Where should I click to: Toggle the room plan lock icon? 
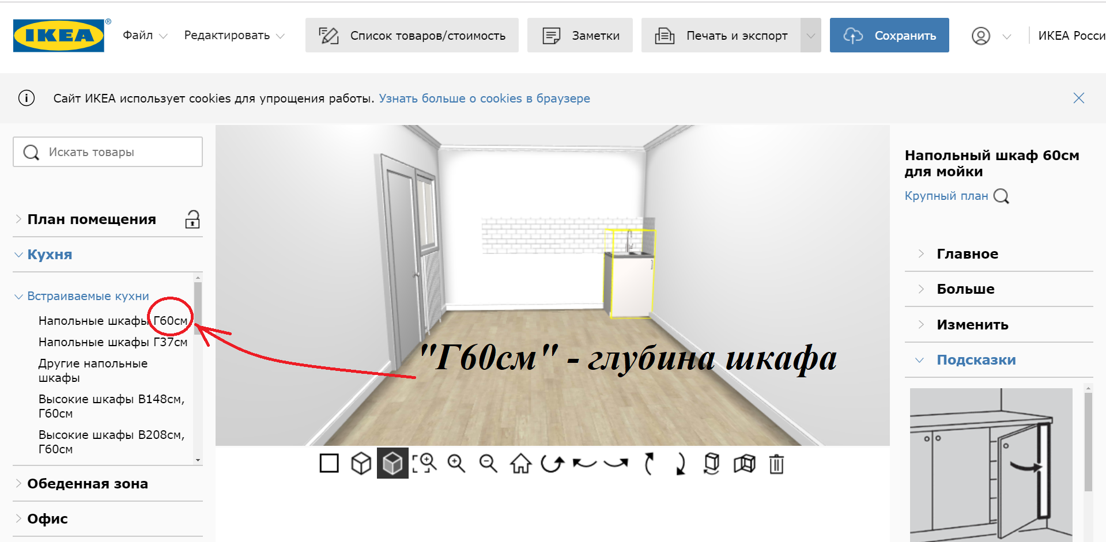(x=192, y=219)
